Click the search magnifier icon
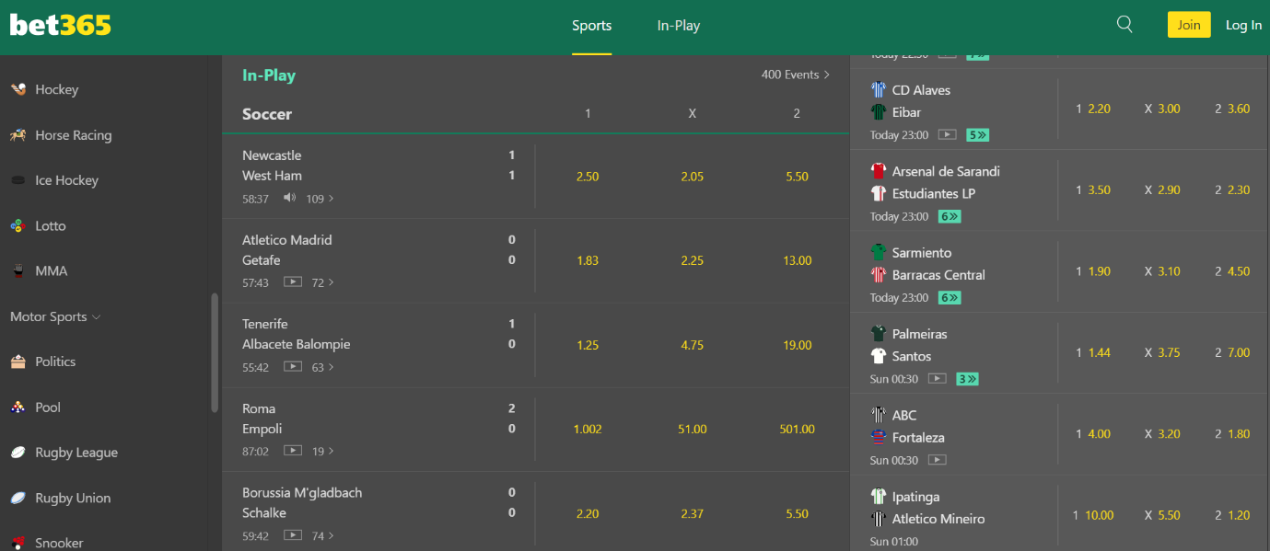Screen dimensions: 1270x551 coord(1124,25)
